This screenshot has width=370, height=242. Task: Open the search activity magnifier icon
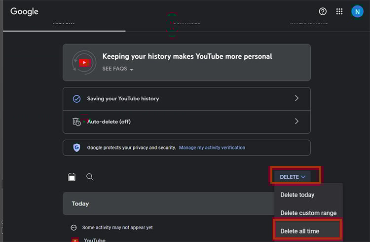pyautogui.click(x=90, y=177)
